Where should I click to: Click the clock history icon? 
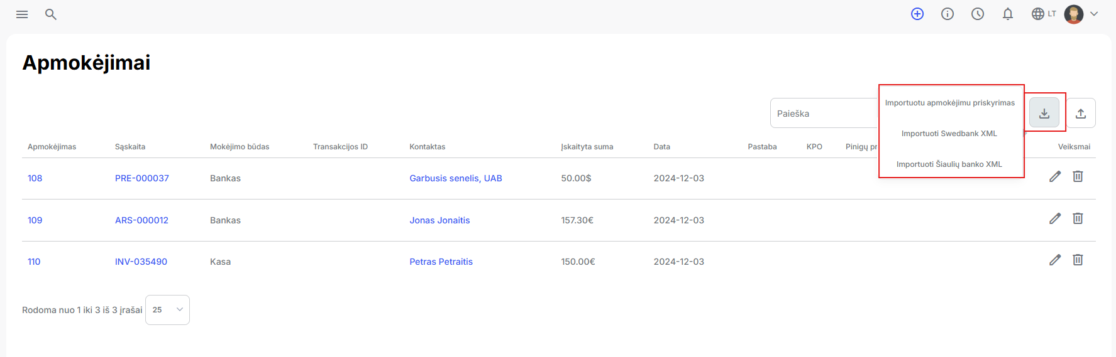[978, 14]
